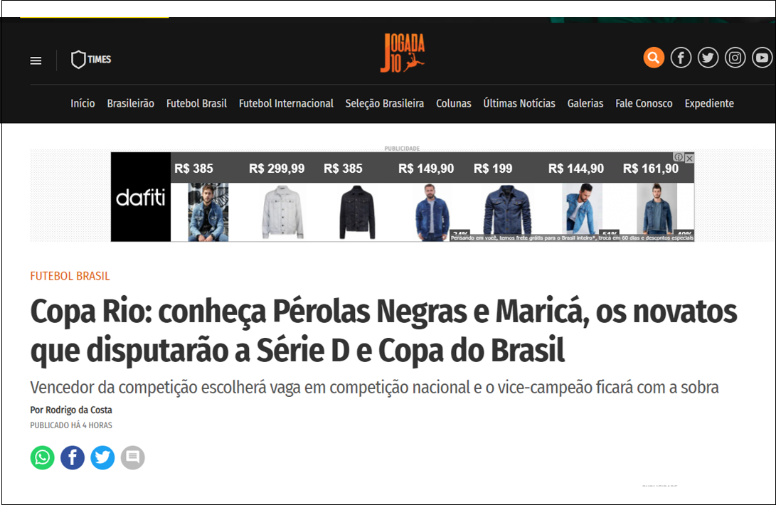Close the Dafiti ad banner
776x505 pixels.
pyautogui.click(x=689, y=157)
